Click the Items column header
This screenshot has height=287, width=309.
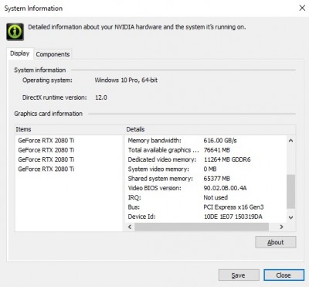click(70, 129)
